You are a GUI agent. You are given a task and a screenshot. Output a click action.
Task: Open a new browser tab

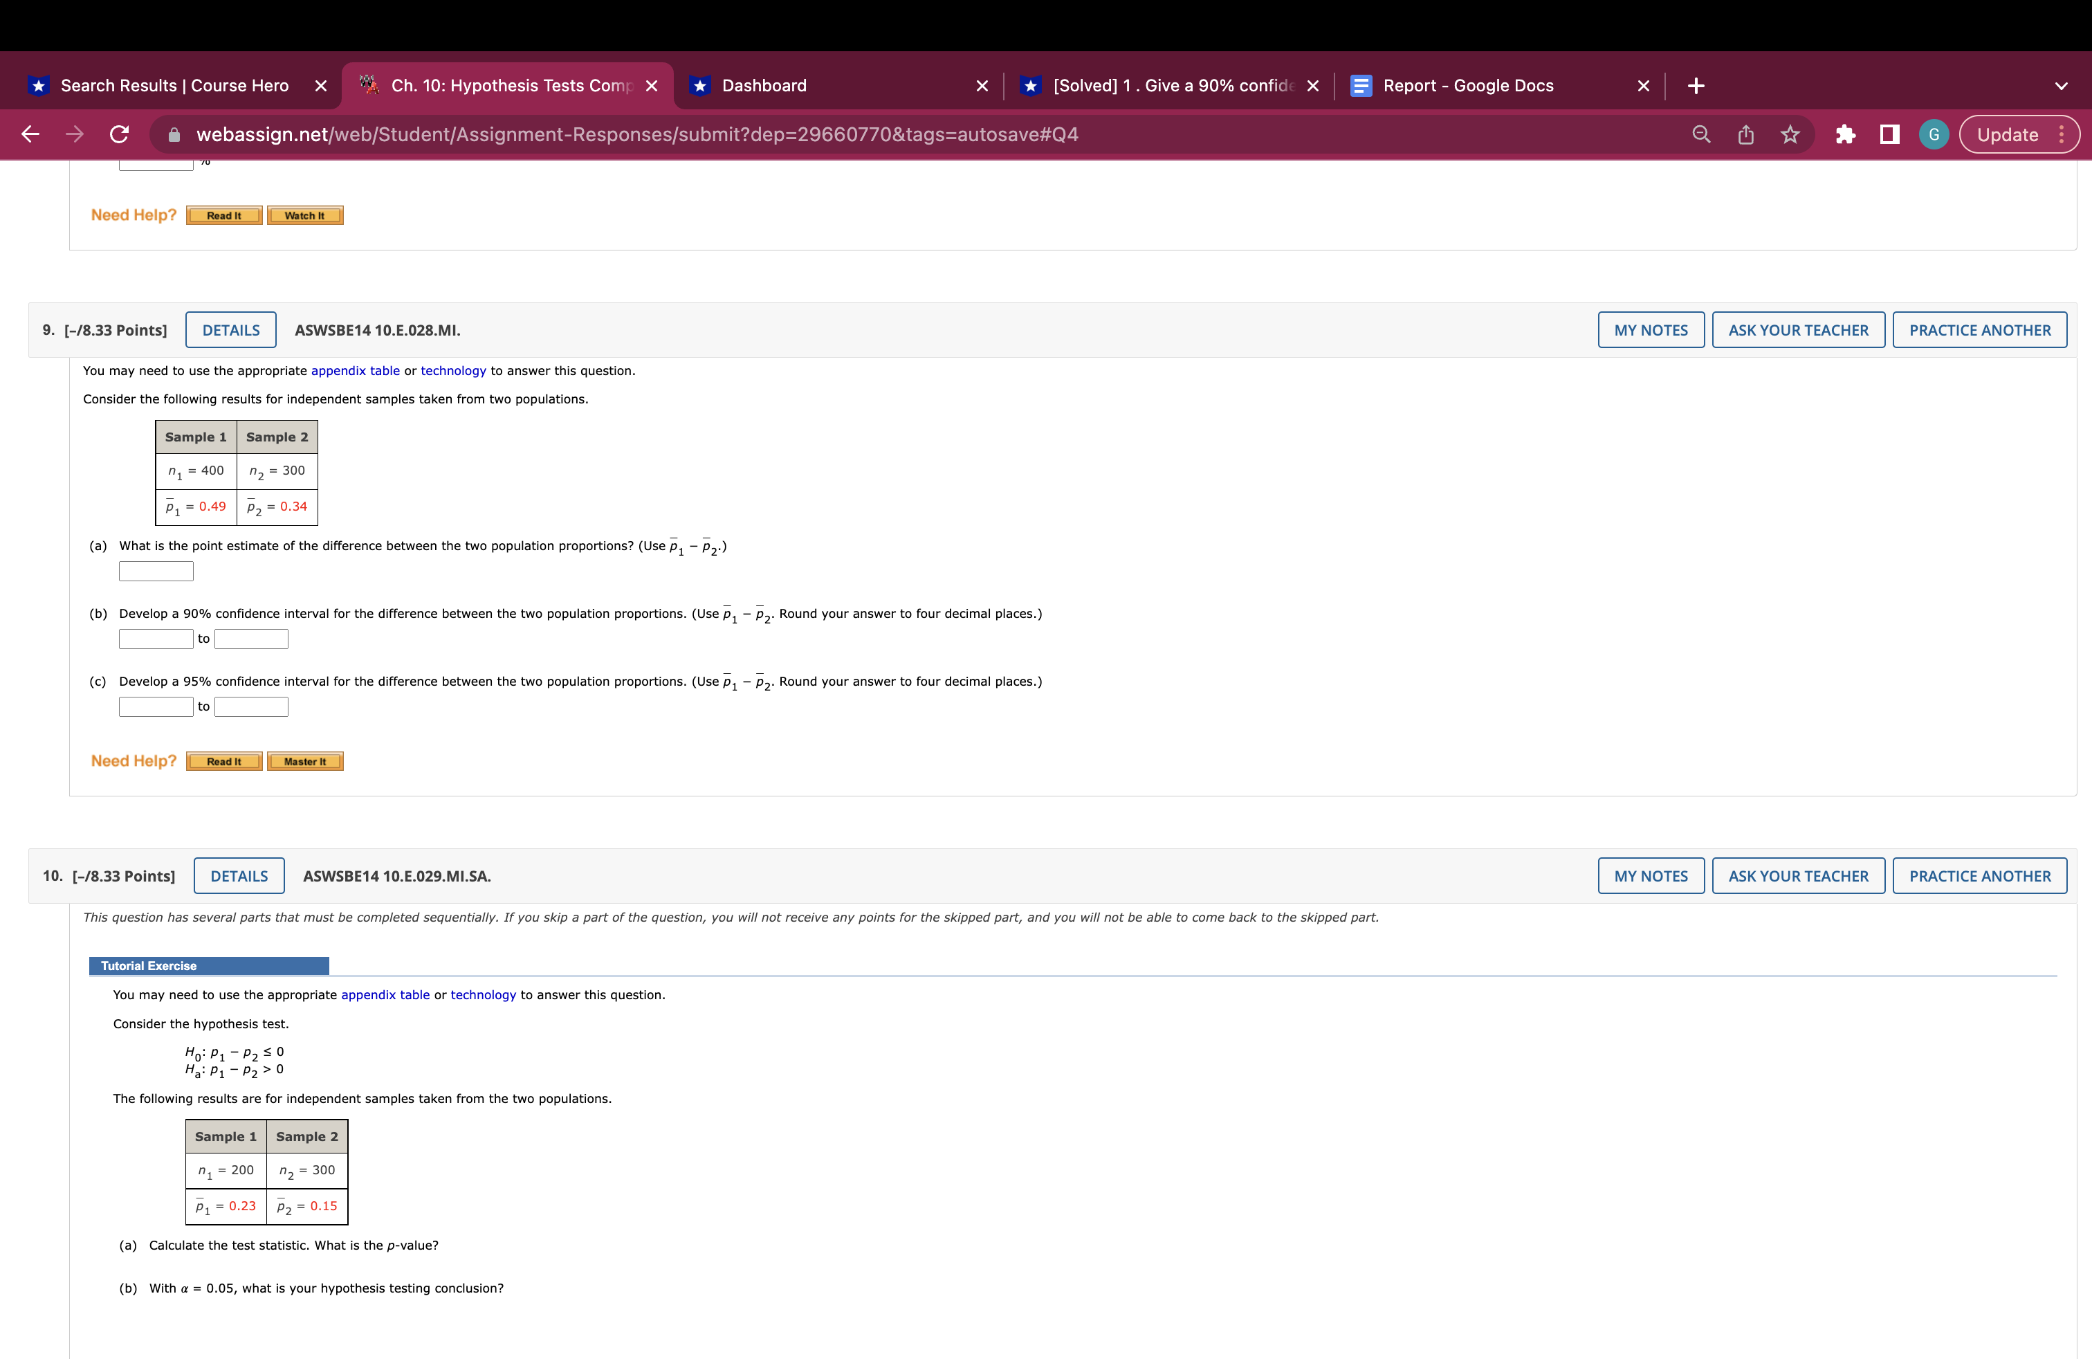point(1696,86)
